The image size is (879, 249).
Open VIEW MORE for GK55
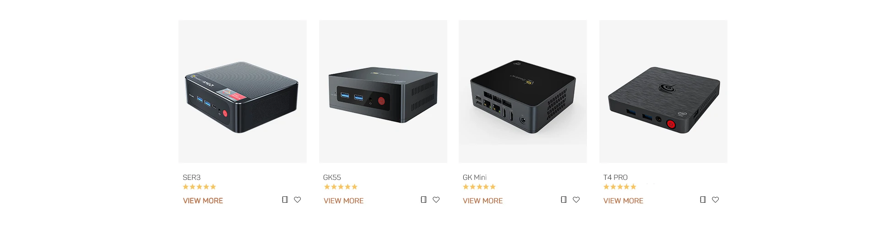(343, 200)
